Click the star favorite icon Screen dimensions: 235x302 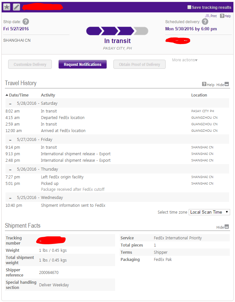[7, 7]
